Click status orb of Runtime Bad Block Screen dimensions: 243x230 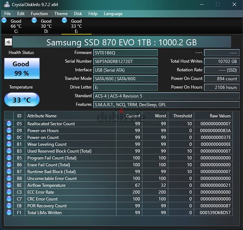point(9,171)
